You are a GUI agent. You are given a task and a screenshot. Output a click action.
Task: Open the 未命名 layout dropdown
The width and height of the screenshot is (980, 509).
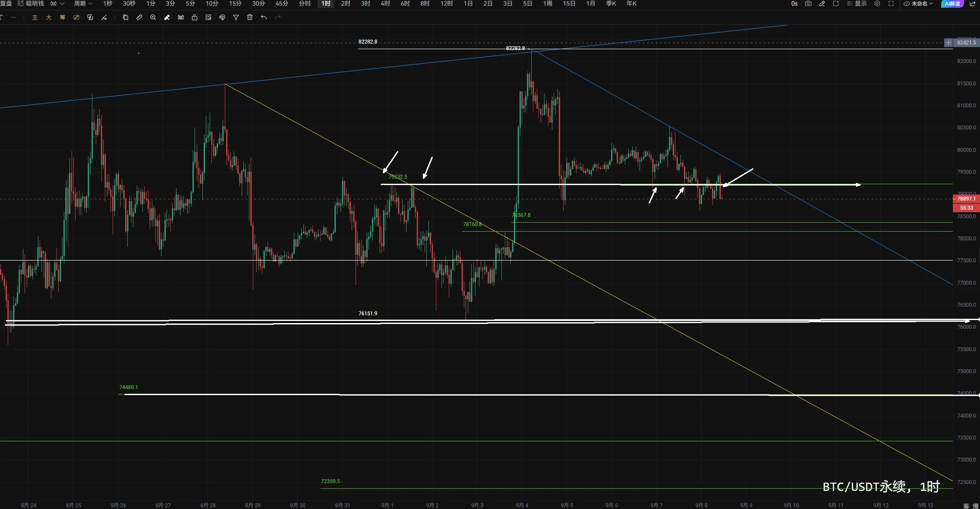coord(918,3)
